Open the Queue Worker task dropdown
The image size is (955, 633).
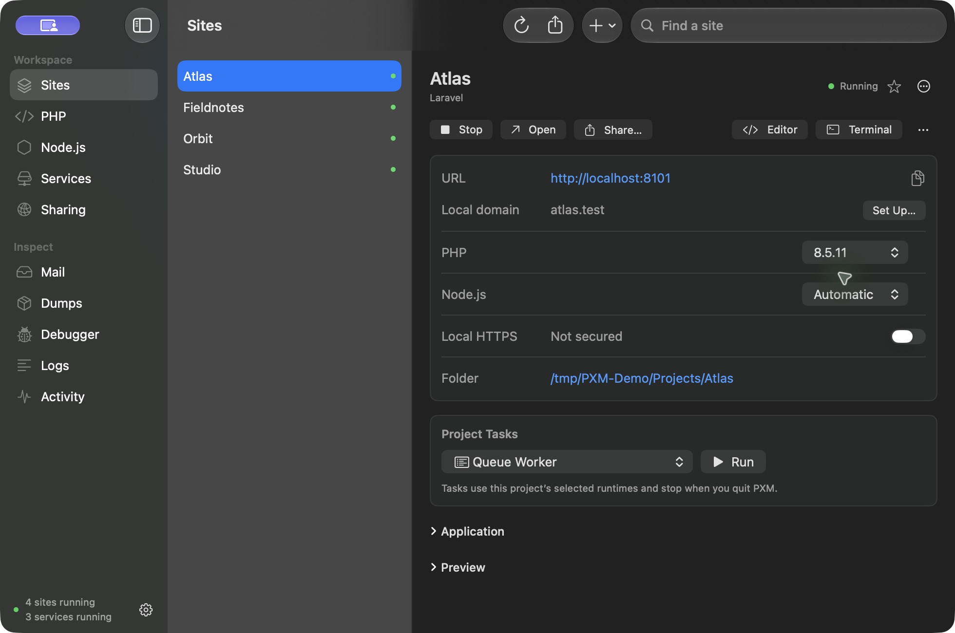(x=567, y=462)
